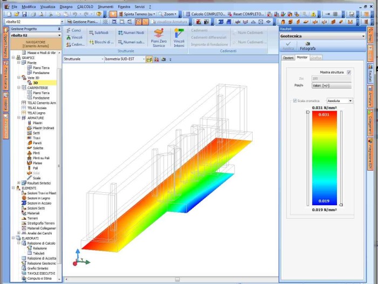Image resolution: width=378 pixels, height=284 pixels.
Task: Select the 3D tree item
Action: tap(36, 83)
